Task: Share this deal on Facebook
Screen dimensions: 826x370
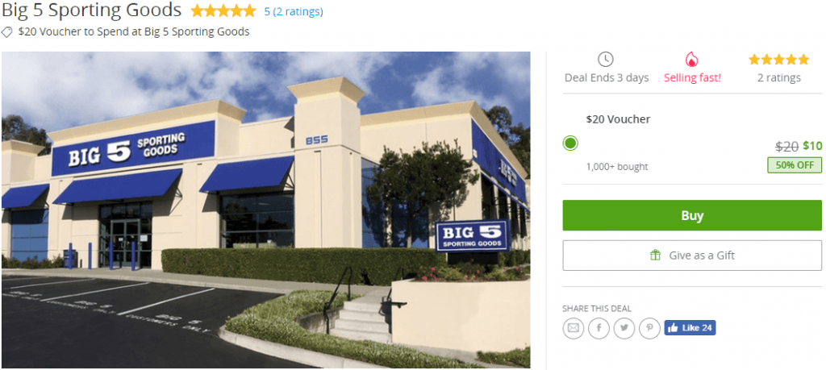Action: [599, 328]
